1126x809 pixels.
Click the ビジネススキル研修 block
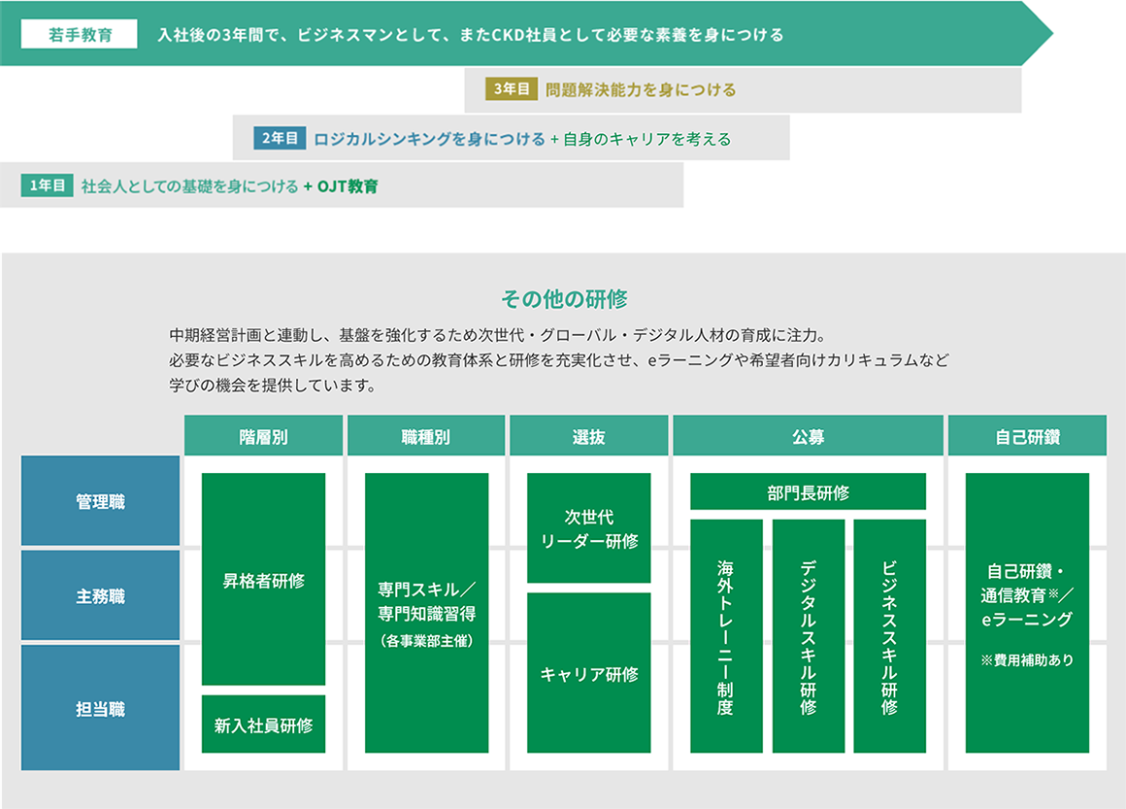pyautogui.click(x=889, y=636)
